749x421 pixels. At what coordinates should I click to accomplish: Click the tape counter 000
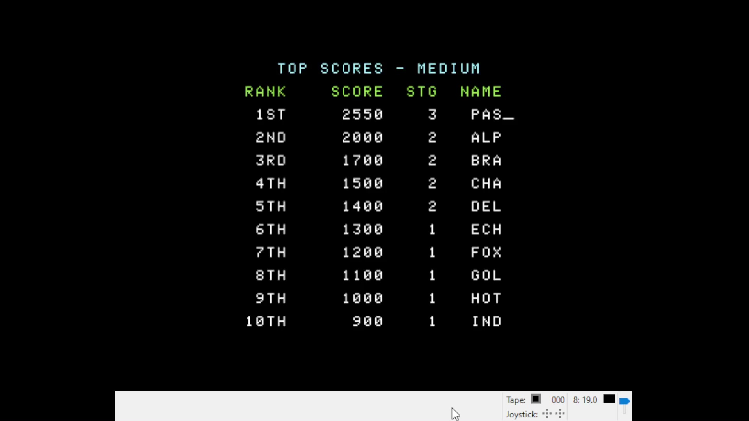pyautogui.click(x=558, y=400)
